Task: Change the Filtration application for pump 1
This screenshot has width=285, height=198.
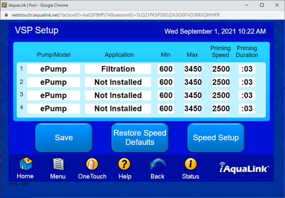Action: click(x=118, y=69)
